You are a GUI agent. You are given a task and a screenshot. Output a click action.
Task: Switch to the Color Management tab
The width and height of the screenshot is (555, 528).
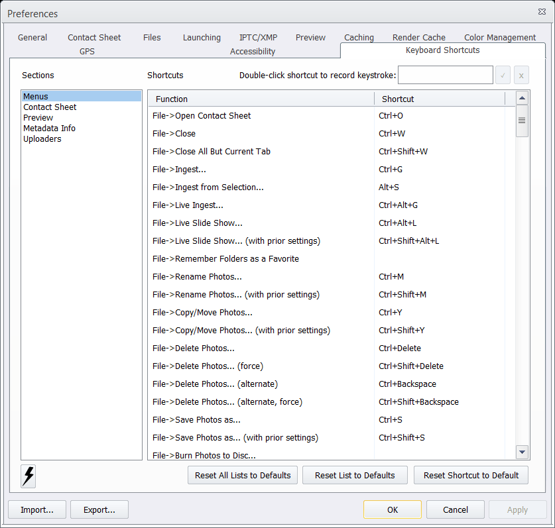[x=500, y=38]
